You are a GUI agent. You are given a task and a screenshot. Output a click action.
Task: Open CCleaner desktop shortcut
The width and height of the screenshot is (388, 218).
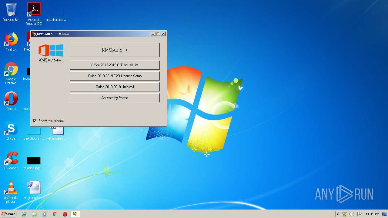tap(11, 160)
